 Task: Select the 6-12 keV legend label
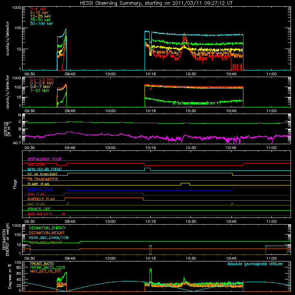point(39,13)
